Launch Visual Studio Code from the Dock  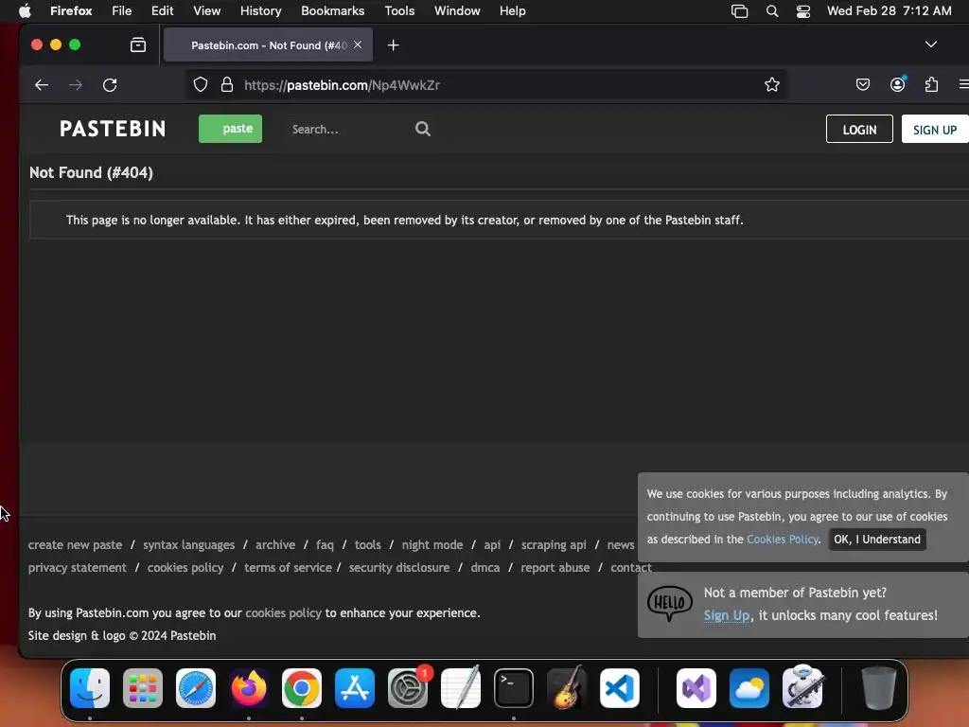619,687
